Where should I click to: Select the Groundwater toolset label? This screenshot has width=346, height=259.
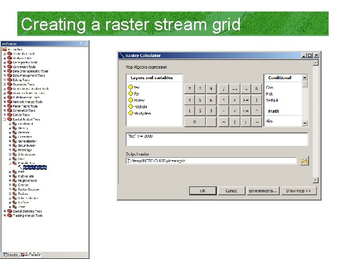click(27, 146)
